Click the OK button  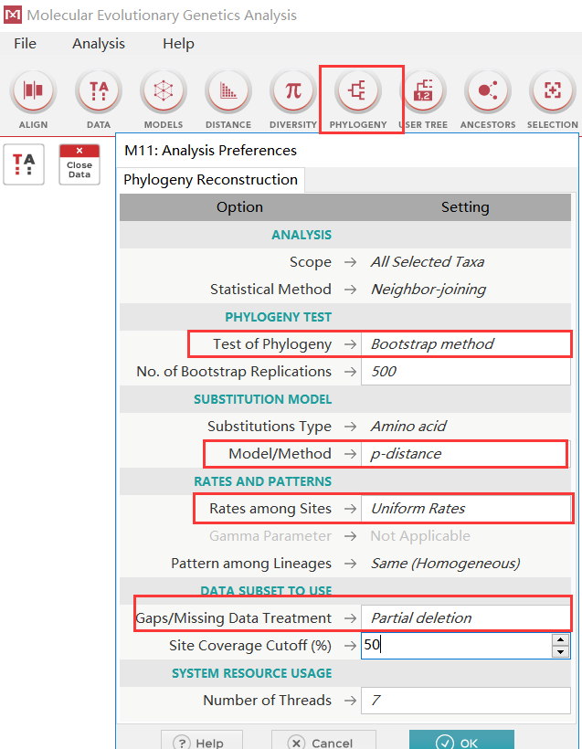(x=461, y=742)
